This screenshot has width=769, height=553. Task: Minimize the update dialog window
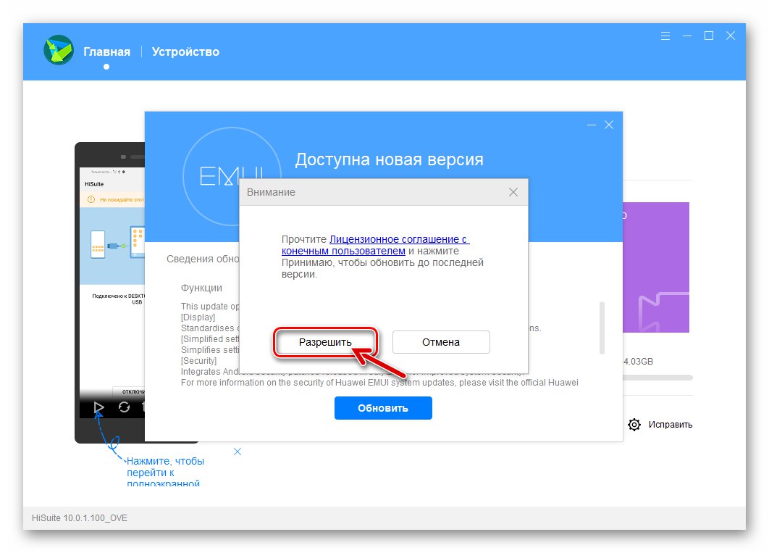coord(592,125)
